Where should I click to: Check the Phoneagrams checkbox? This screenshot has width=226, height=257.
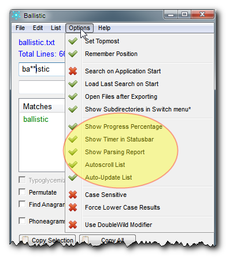pos(22,221)
